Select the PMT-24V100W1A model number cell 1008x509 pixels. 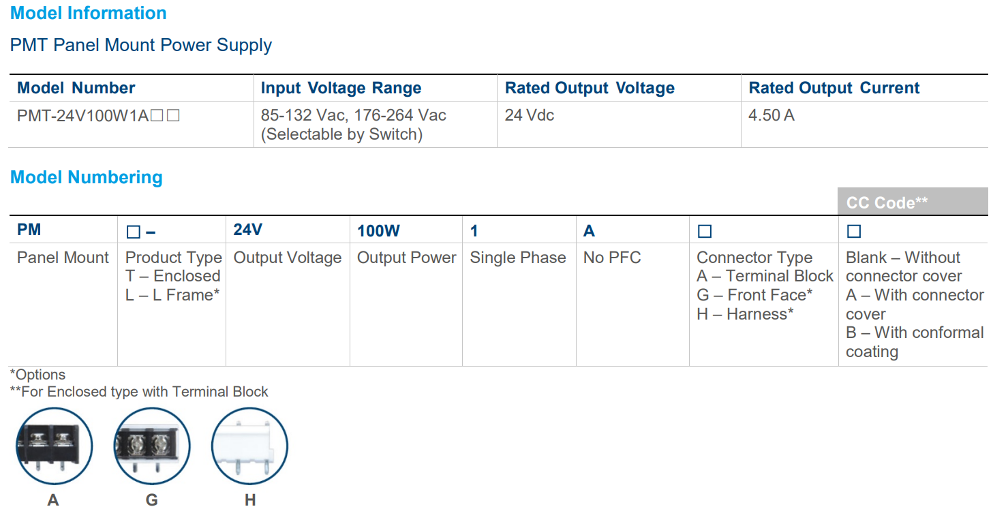[x=98, y=116]
